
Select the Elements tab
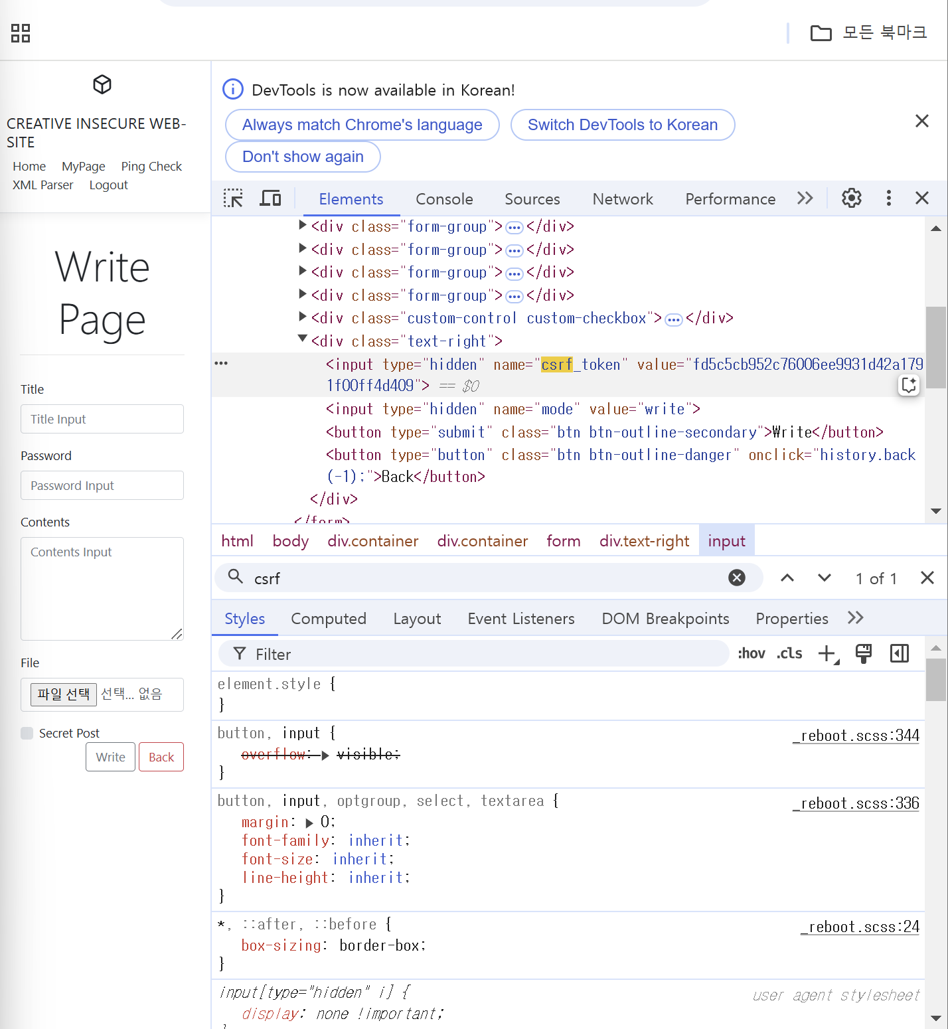click(351, 199)
